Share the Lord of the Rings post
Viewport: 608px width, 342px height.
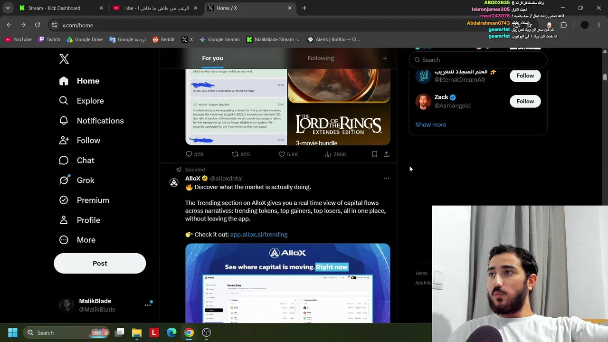point(387,154)
